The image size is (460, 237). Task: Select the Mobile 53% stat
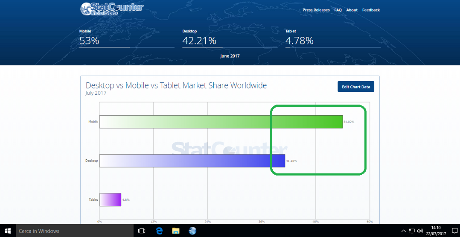coord(127,38)
